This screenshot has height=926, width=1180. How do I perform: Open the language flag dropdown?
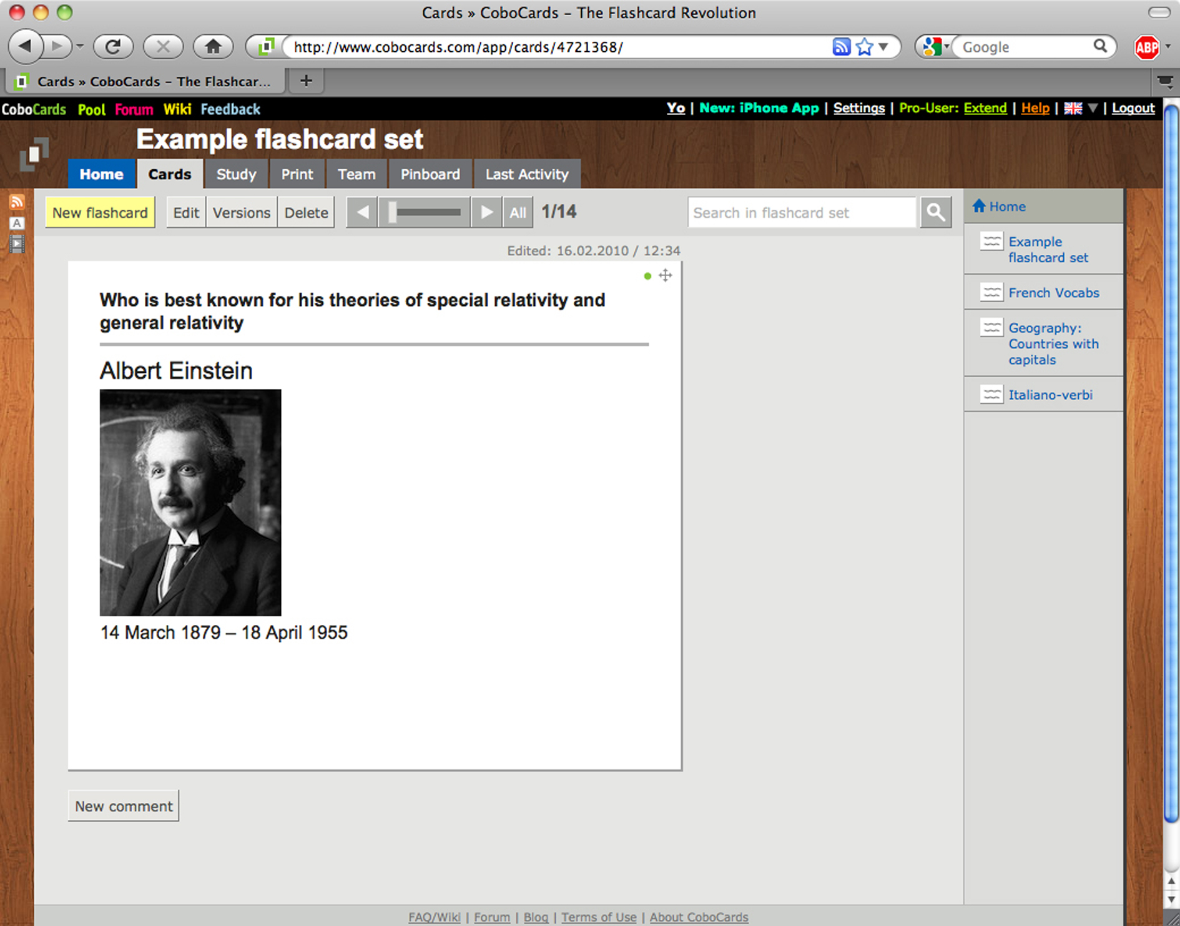click(x=1092, y=109)
